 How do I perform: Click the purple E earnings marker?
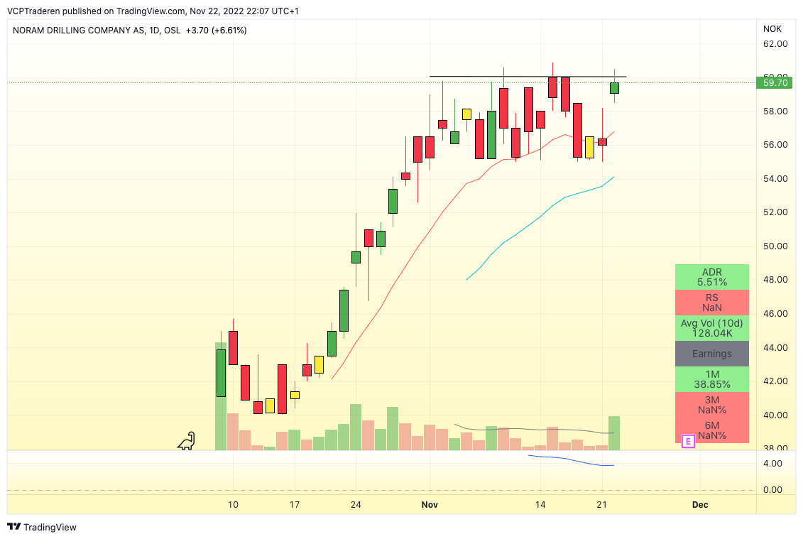pos(688,441)
